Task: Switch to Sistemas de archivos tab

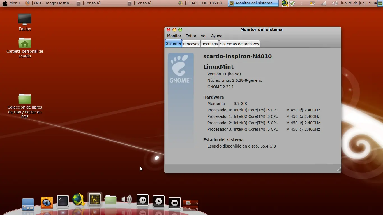Action: point(239,44)
